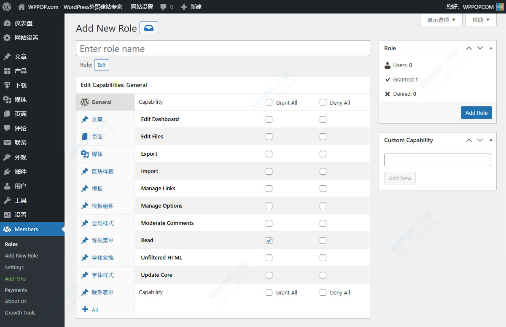Click the 工具 wrench icon in sidebar
This screenshot has width=506, height=327.
[7, 200]
